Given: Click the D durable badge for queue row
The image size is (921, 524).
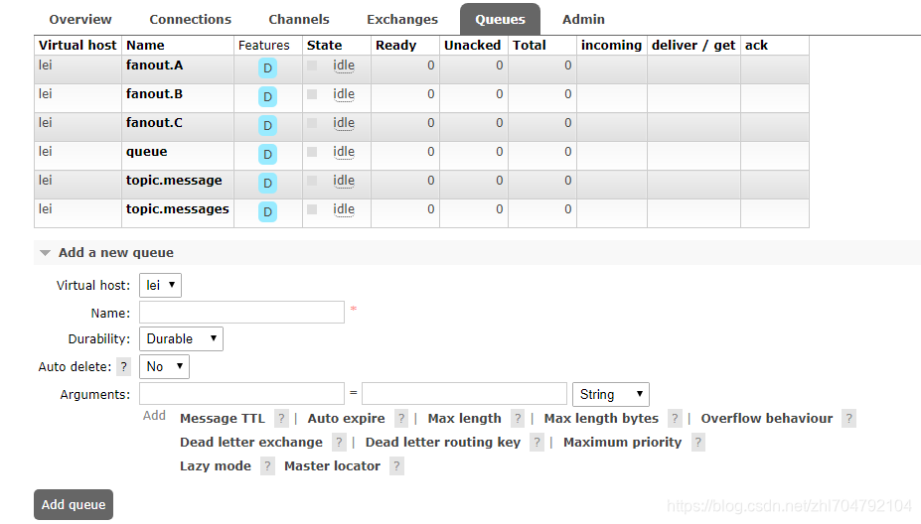Looking at the screenshot, I should [267, 155].
